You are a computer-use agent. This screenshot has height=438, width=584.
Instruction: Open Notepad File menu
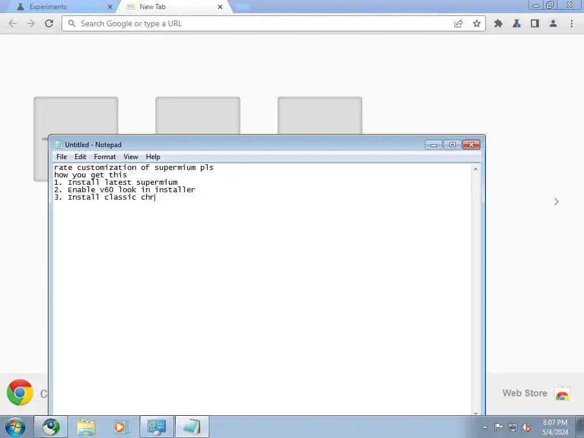point(62,157)
